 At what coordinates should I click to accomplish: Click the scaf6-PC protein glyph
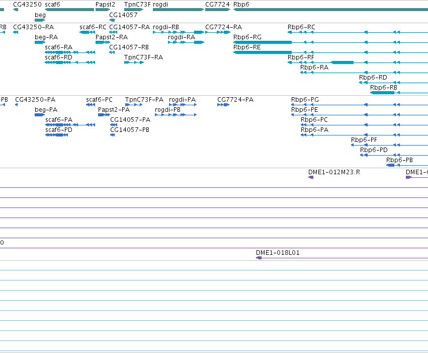click(x=91, y=105)
